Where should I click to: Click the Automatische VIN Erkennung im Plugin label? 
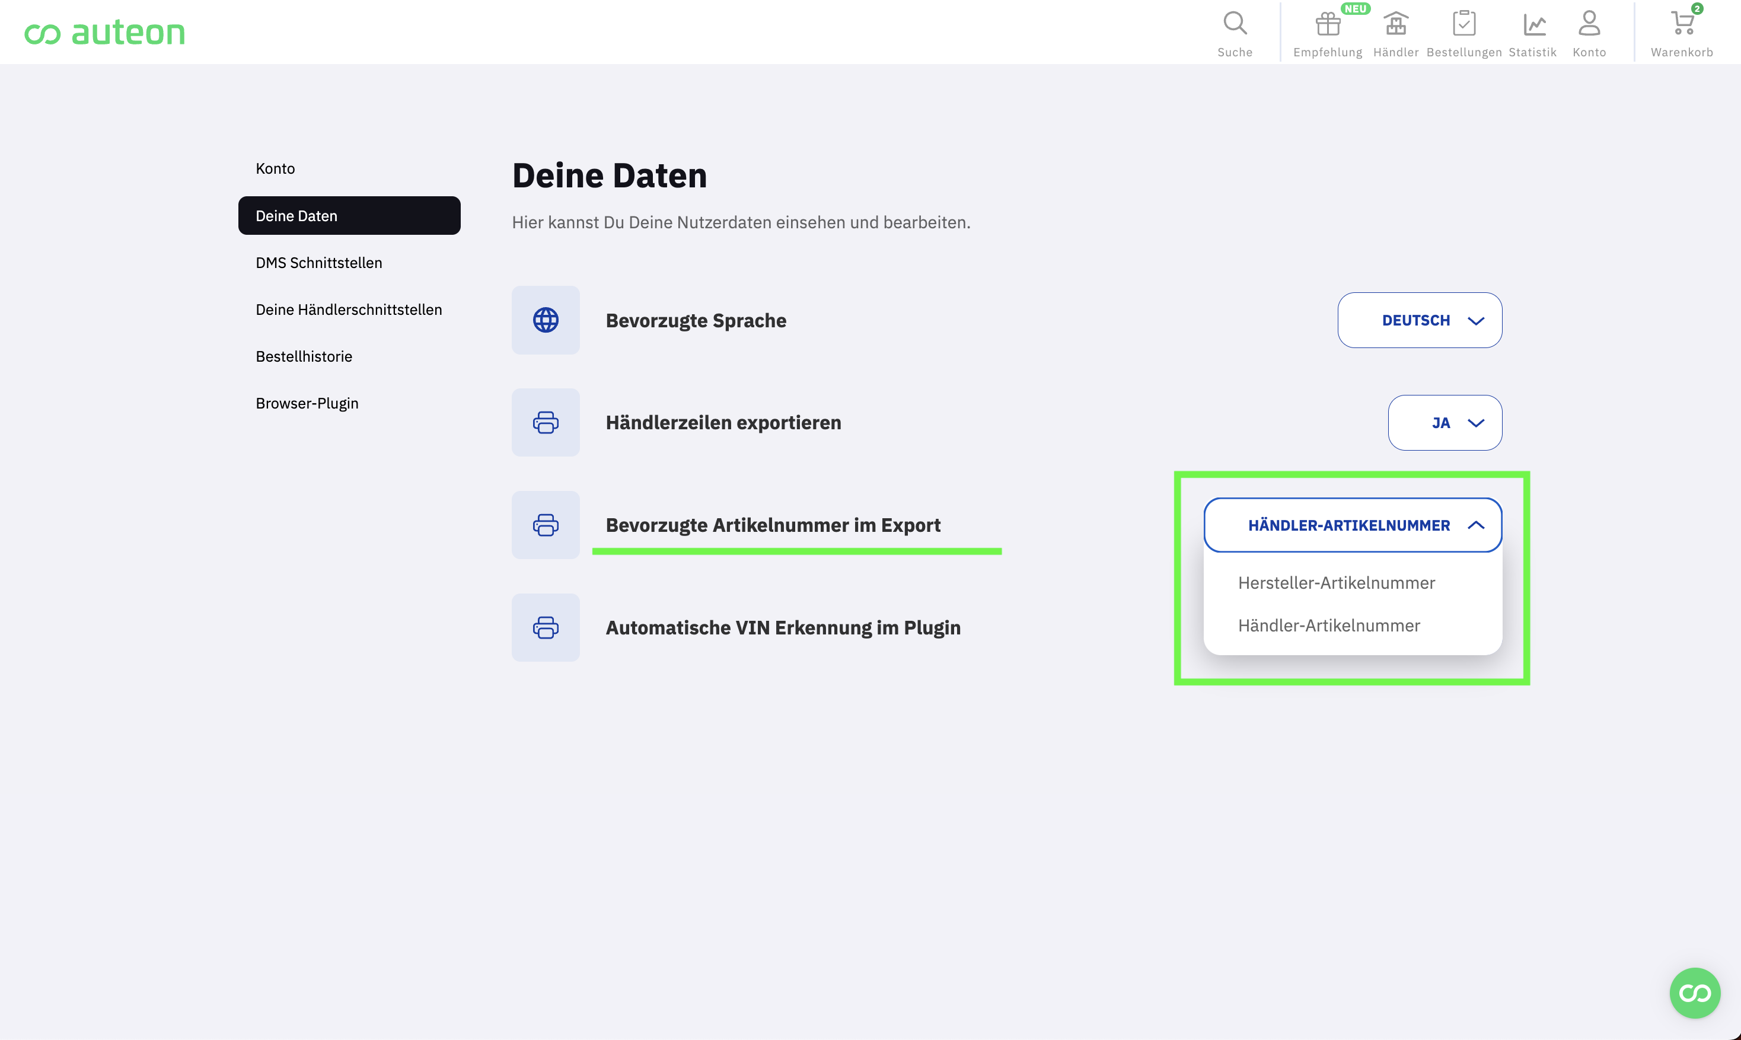(783, 627)
